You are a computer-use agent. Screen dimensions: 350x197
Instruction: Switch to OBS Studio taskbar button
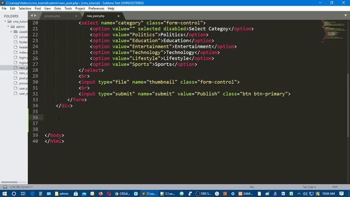[x=203, y=194]
